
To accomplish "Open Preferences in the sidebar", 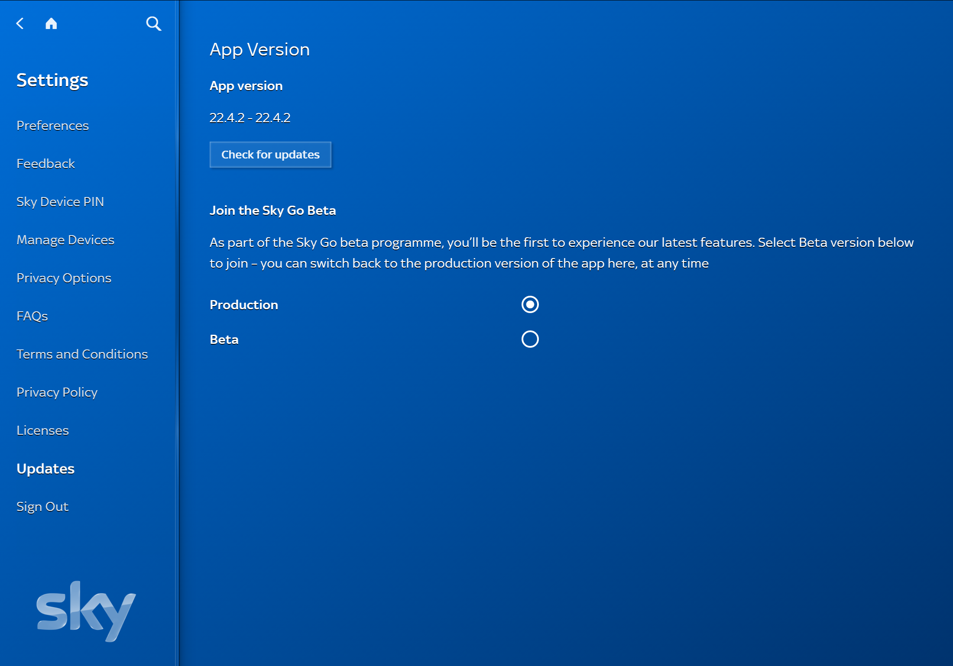I will tap(52, 126).
